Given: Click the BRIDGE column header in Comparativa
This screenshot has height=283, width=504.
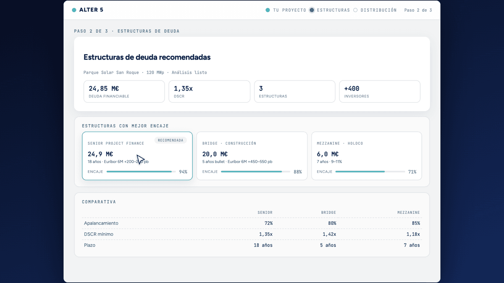Looking at the screenshot, I should [x=328, y=213].
